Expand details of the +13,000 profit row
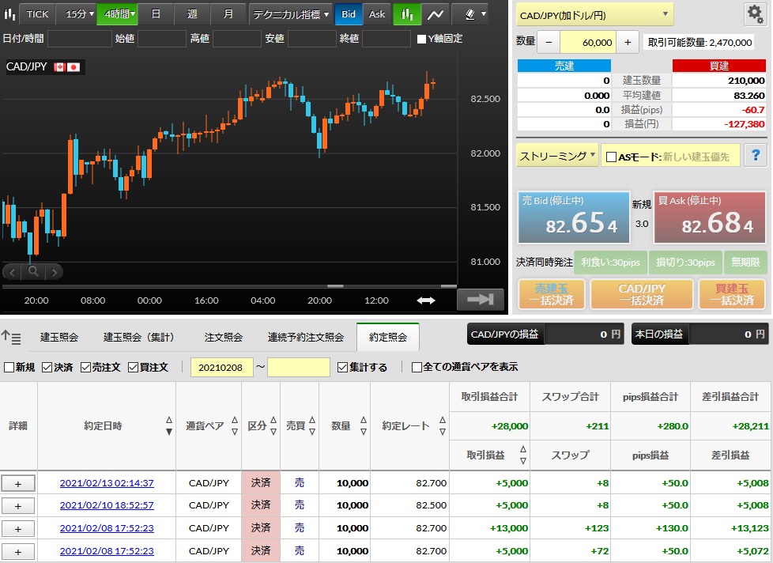Viewport: 773px width, 563px height. (x=18, y=528)
